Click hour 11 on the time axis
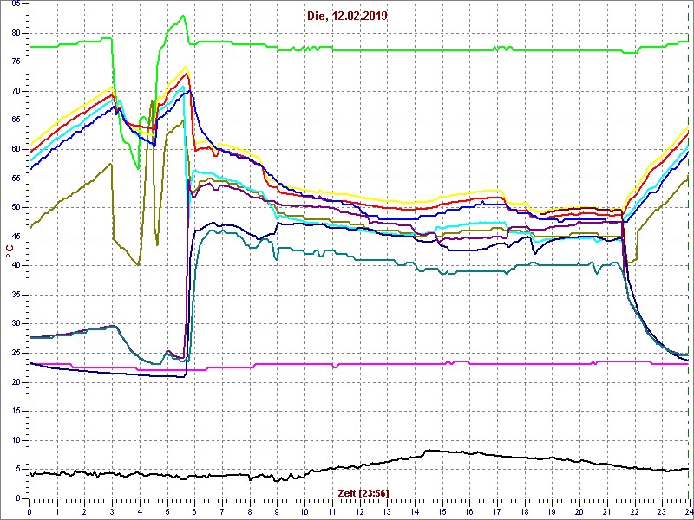The height and width of the screenshot is (520, 694). (332, 511)
